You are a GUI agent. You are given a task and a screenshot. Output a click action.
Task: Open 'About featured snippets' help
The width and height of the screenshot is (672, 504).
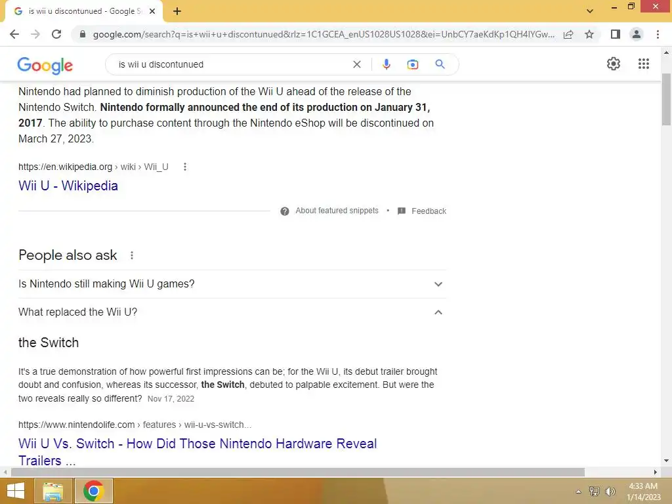pos(337,211)
